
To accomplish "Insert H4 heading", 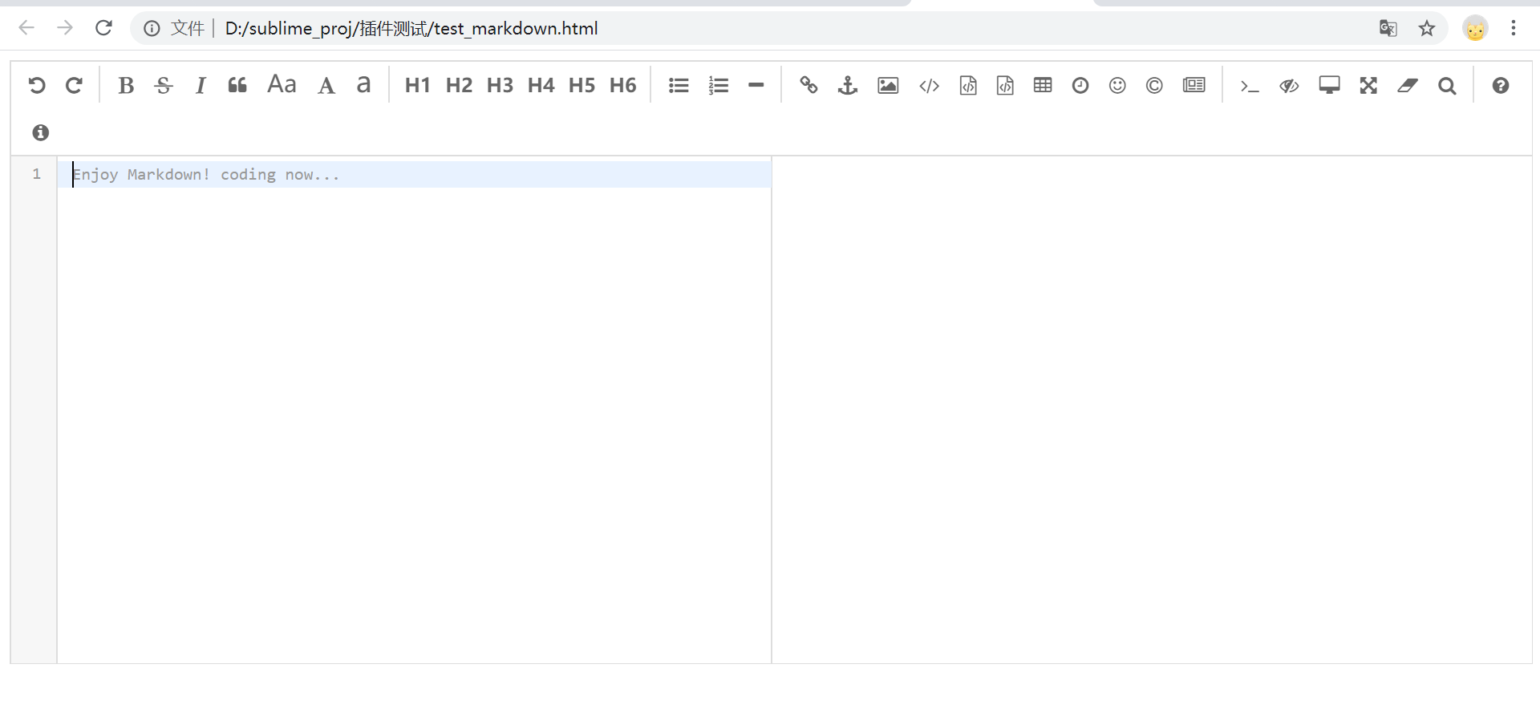I will pyautogui.click(x=541, y=85).
